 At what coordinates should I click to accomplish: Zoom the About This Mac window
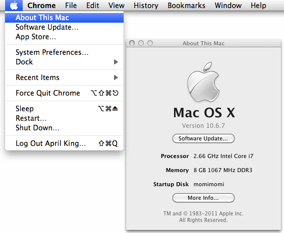[150, 43]
